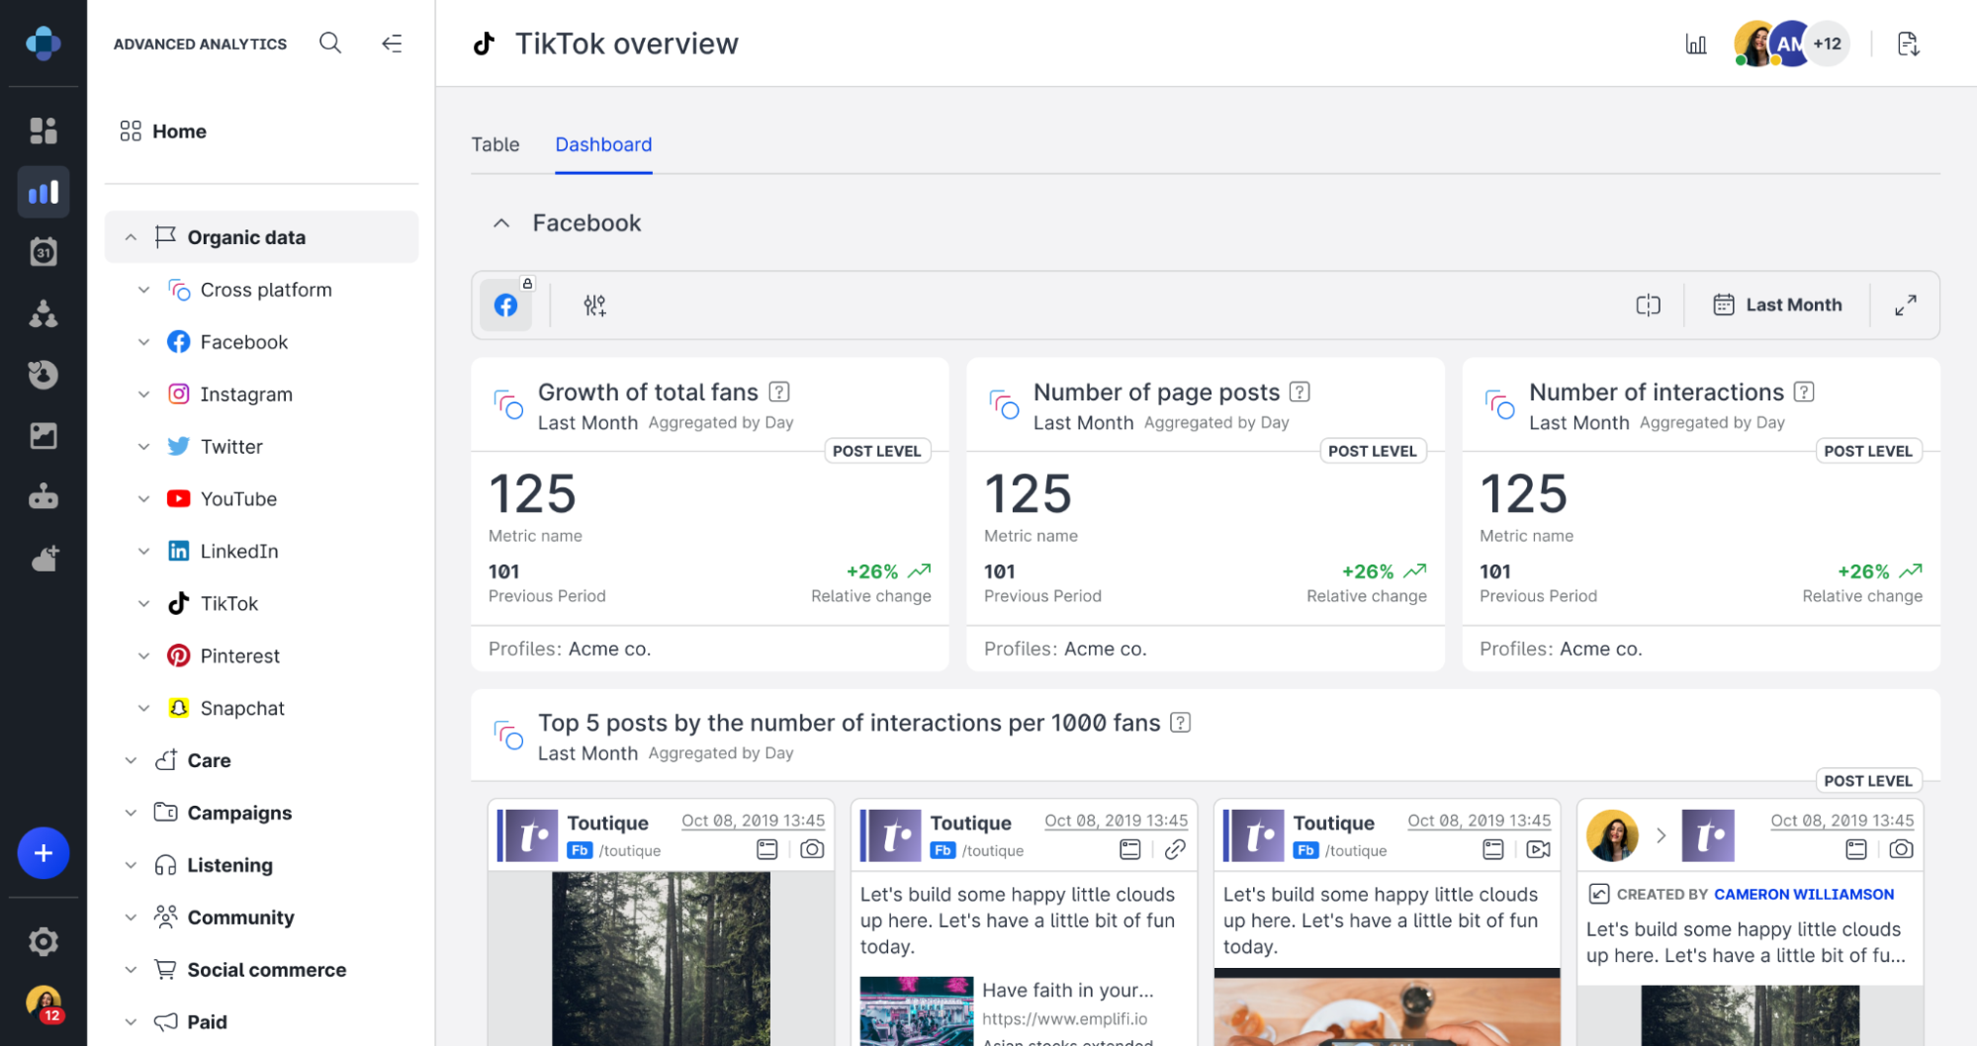Select the bot automation icon in the sidebar

pyautogui.click(x=44, y=497)
